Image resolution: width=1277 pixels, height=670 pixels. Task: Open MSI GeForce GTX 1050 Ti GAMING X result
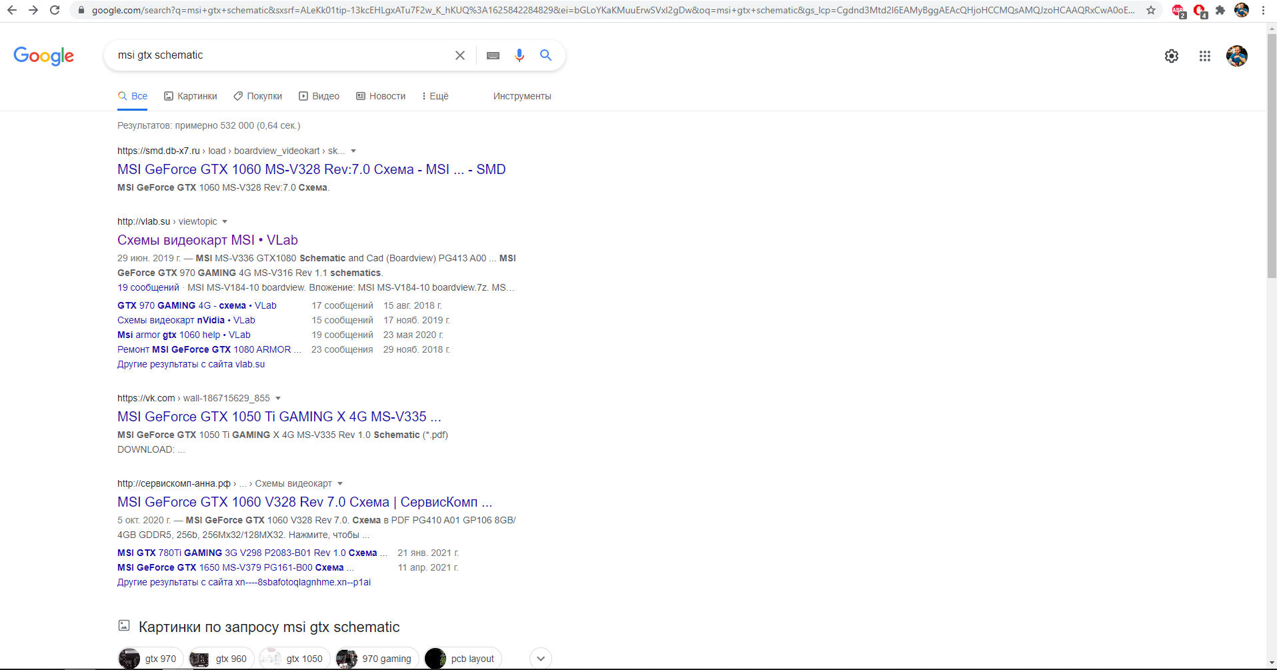279,417
